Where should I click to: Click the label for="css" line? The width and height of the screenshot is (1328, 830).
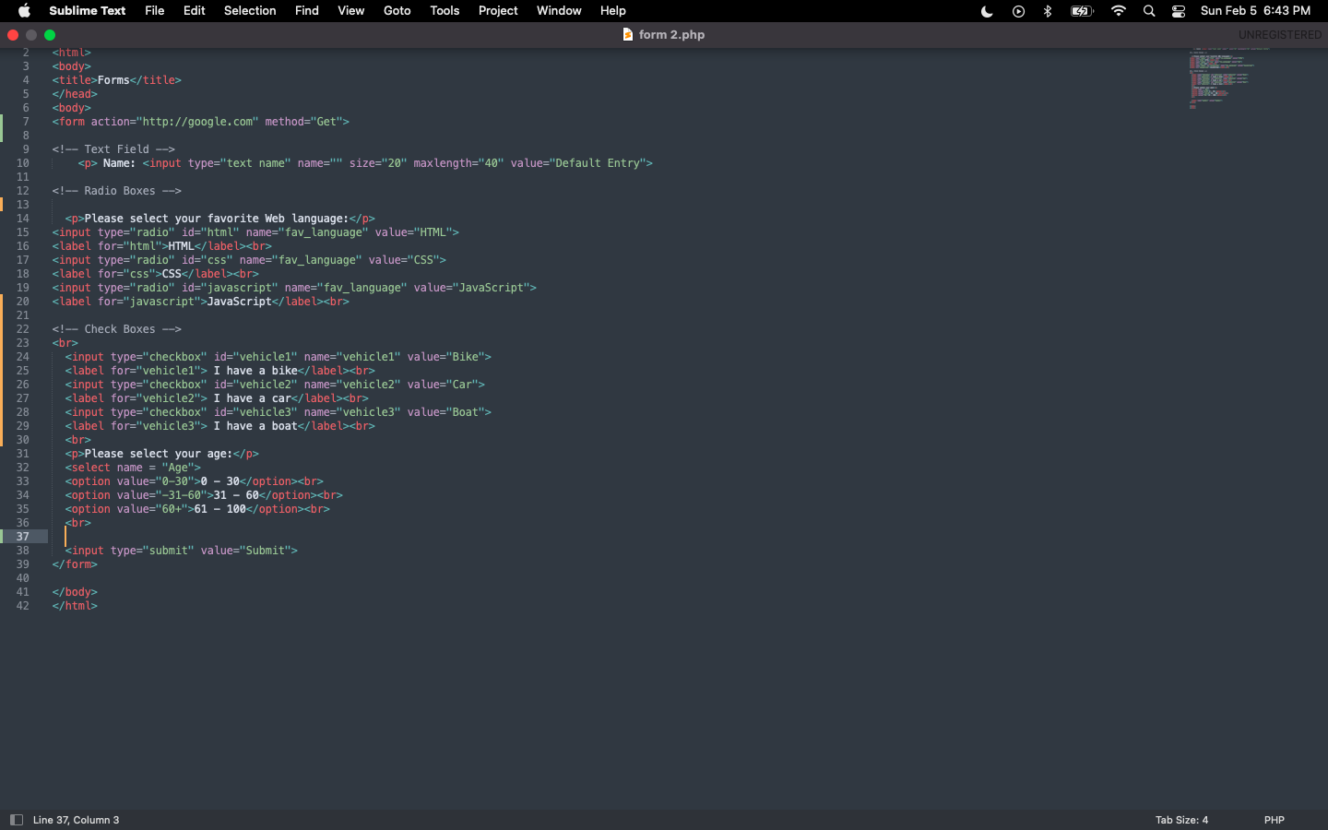pos(155,274)
